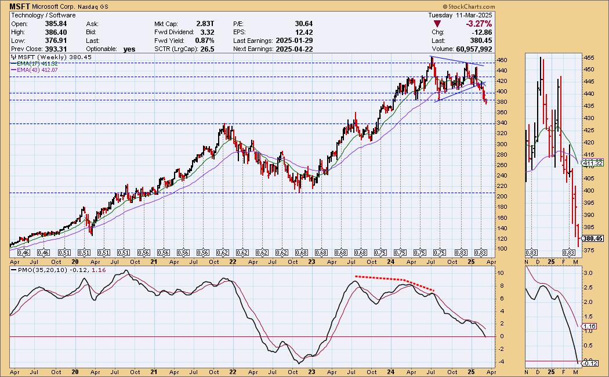Image resolution: width=609 pixels, height=377 pixels.
Task: Select the MSFT ticker symbol in the header
Action: click(x=19, y=6)
